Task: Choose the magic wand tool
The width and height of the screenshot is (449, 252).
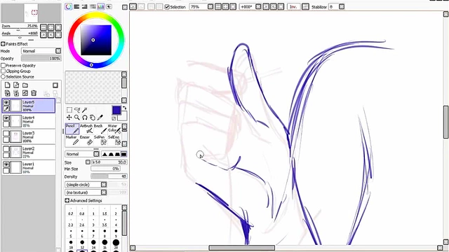Action: click(x=84, y=110)
